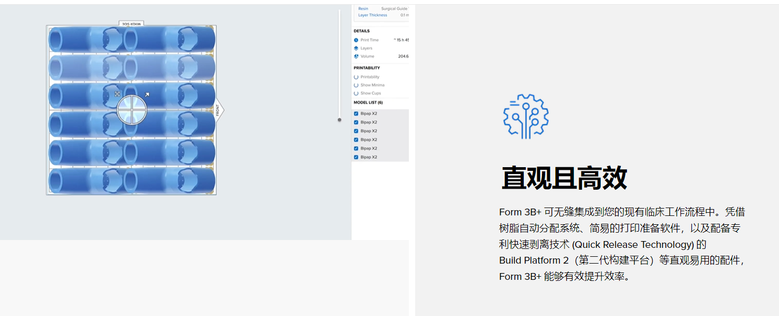Toggle the Printability option
The width and height of the screenshot is (779, 316).
356,77
